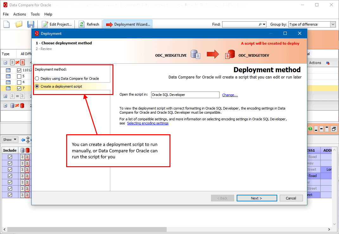Image resolution: width=339 pixels, height=234 pixels.
Task: Follow the Selecting encoding settings link
Action: [x=148, y=123]
